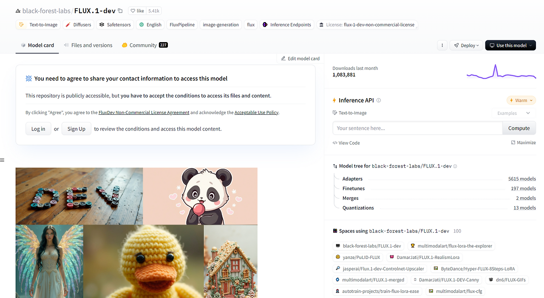The height and width of the screenshot is (298, 544).
Task: Click the pencil icon on Edit model card
Action: coord(283,58)
